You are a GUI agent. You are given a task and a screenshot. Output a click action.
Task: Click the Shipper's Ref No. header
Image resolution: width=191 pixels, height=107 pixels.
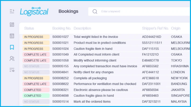click(155, 28)
